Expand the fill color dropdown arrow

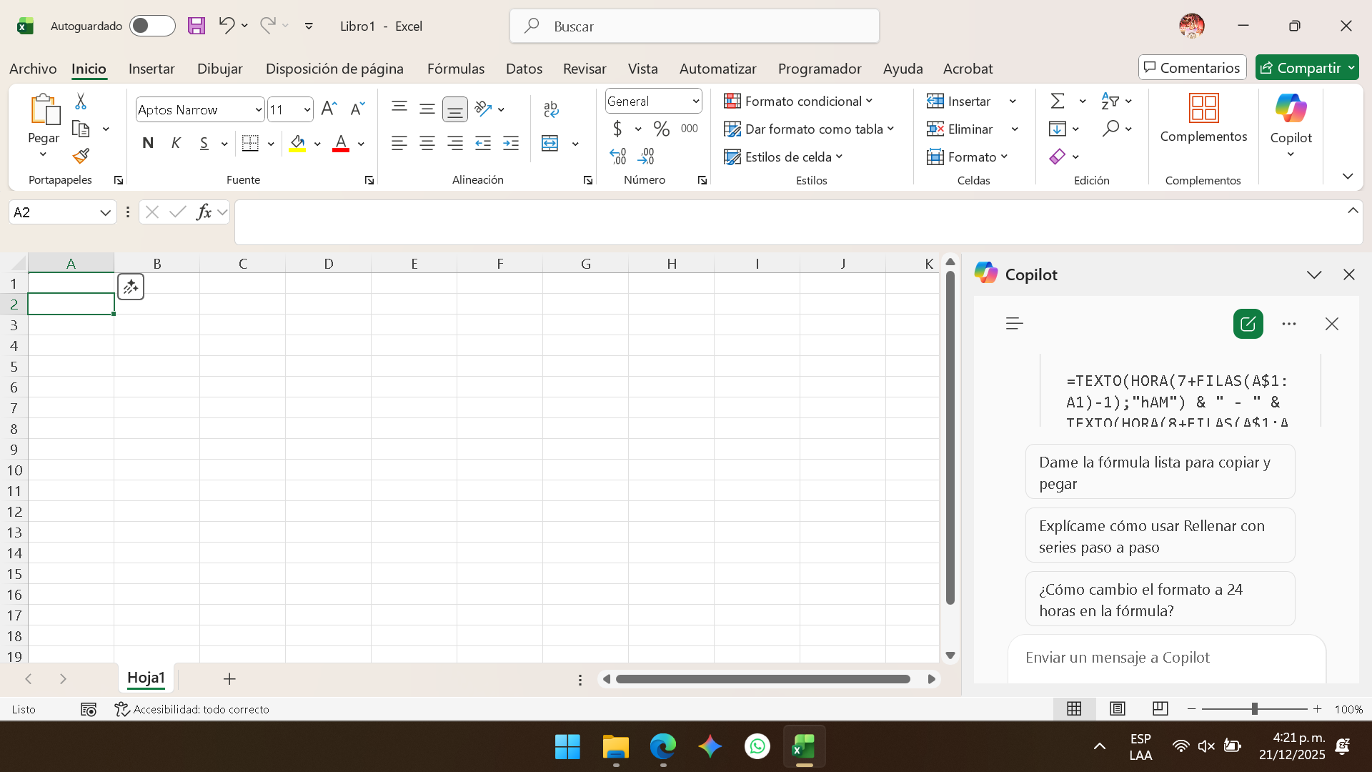click(317, 143)
